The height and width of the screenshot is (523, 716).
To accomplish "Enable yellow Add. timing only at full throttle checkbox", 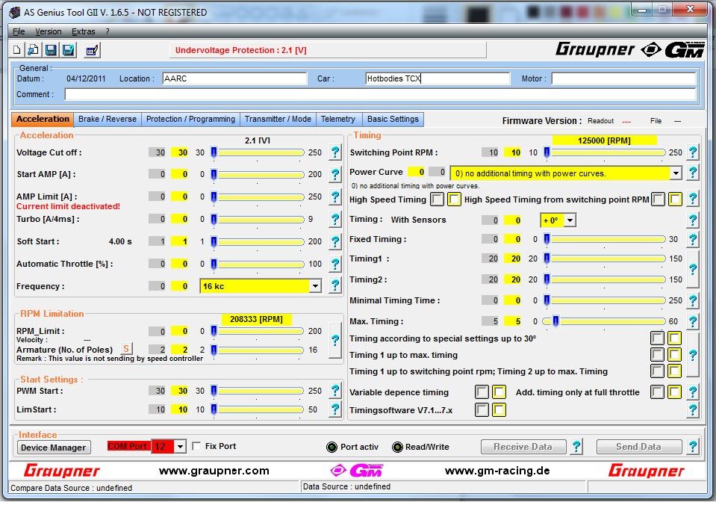I will pos(674,392).
